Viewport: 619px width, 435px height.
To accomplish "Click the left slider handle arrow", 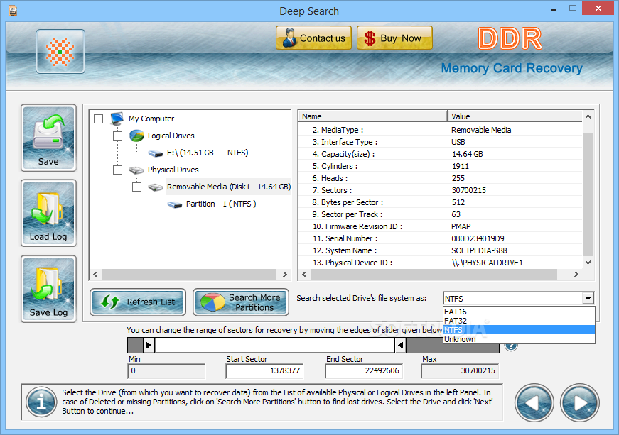I will [149, 346].
